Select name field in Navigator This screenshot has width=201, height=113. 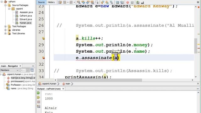click(22, 89)
